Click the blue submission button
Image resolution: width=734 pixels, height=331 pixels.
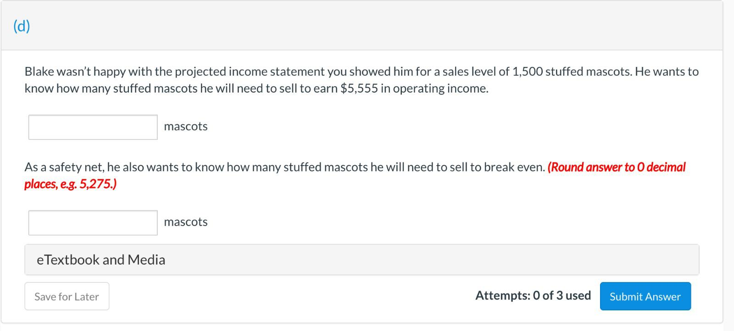(645, 296)
